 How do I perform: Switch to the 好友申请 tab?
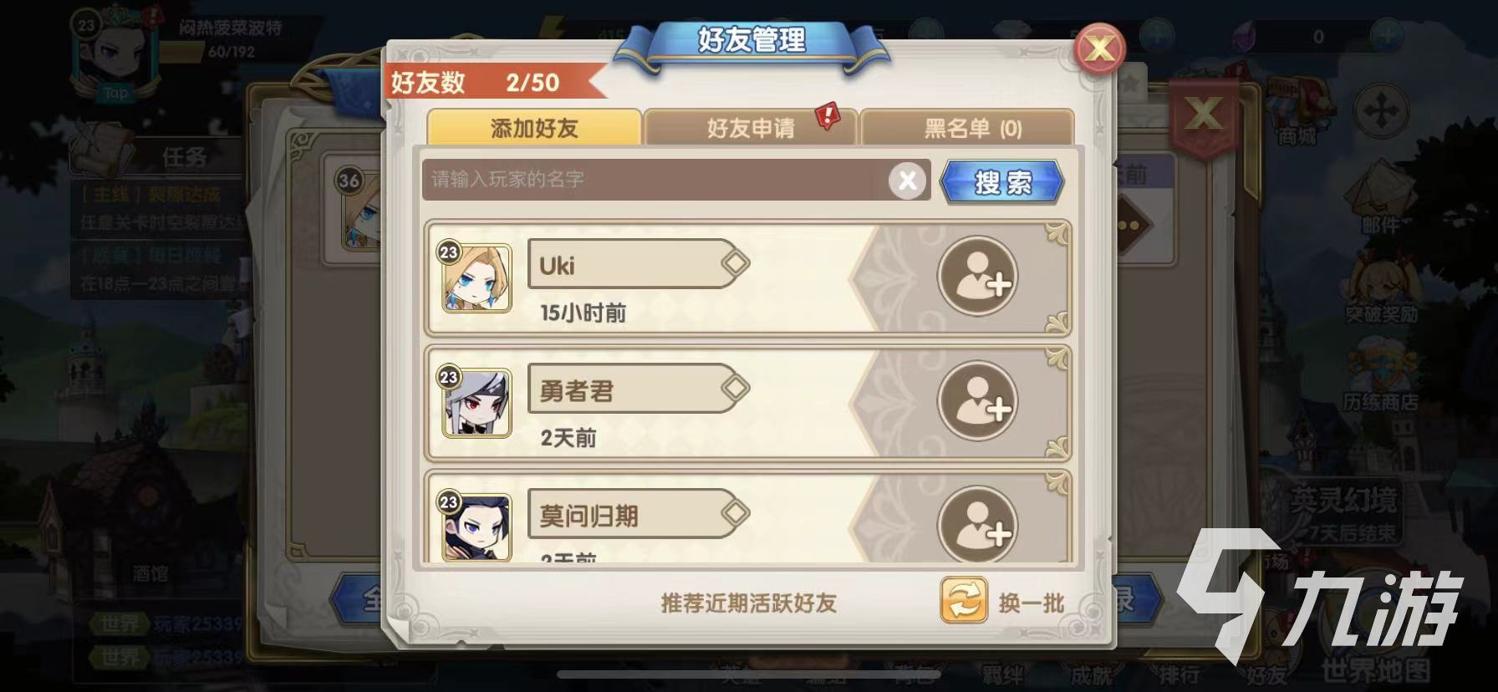tap(751, 128)
